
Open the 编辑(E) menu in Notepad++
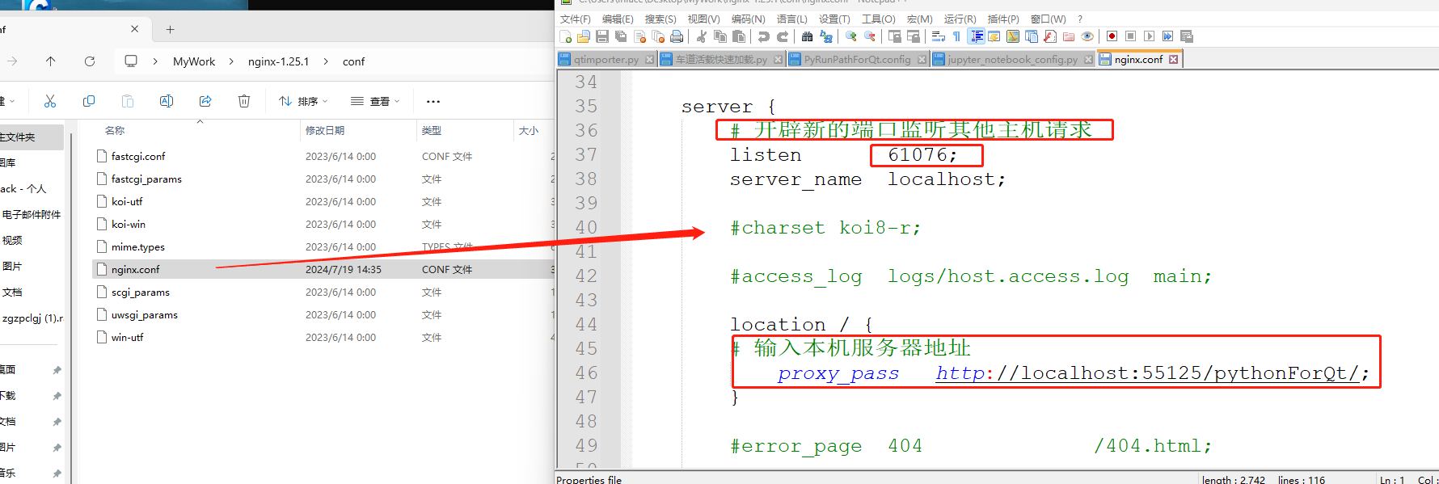[x=618, y=19]
